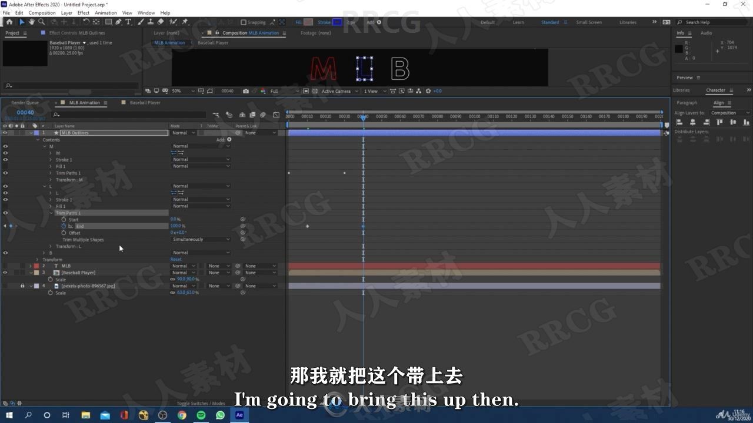This screenshot has height=423, width=753.
Task: Expand layer 2 MLB properties
Action: point(31,266)
